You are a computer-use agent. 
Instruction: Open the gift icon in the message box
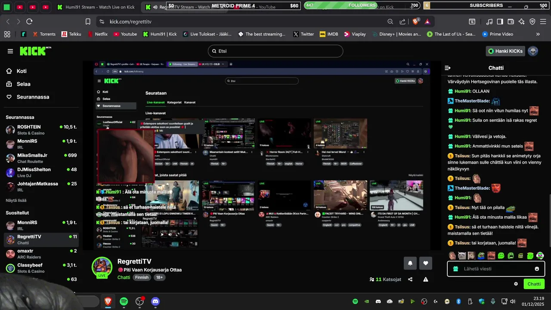[x=455, y=269]
